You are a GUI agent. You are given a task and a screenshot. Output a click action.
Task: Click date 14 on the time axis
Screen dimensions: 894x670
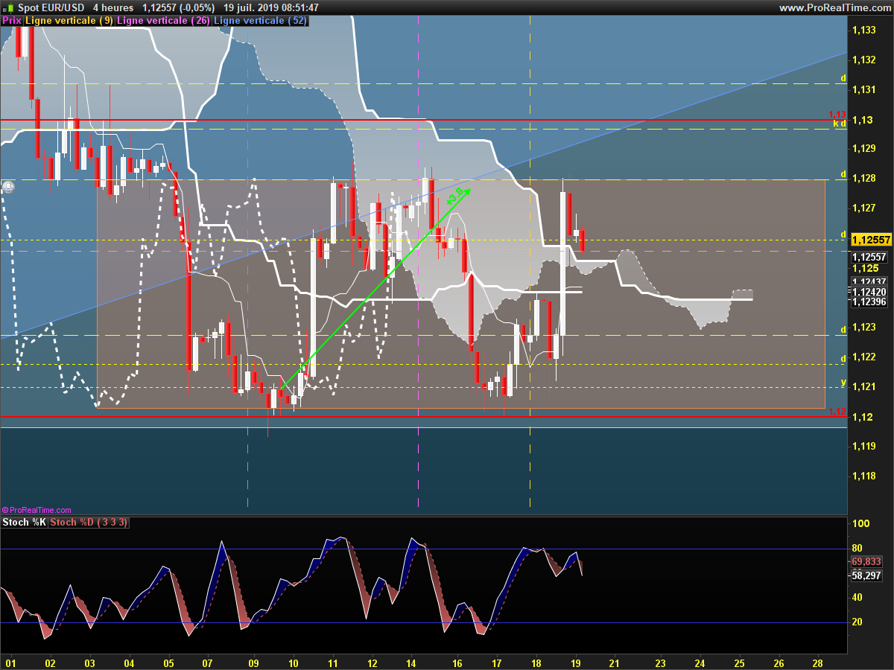click(x=411, y=663)
